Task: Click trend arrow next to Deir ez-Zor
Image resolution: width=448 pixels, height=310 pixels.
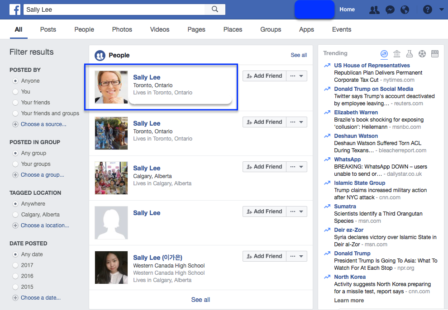Action: point(327,230)
